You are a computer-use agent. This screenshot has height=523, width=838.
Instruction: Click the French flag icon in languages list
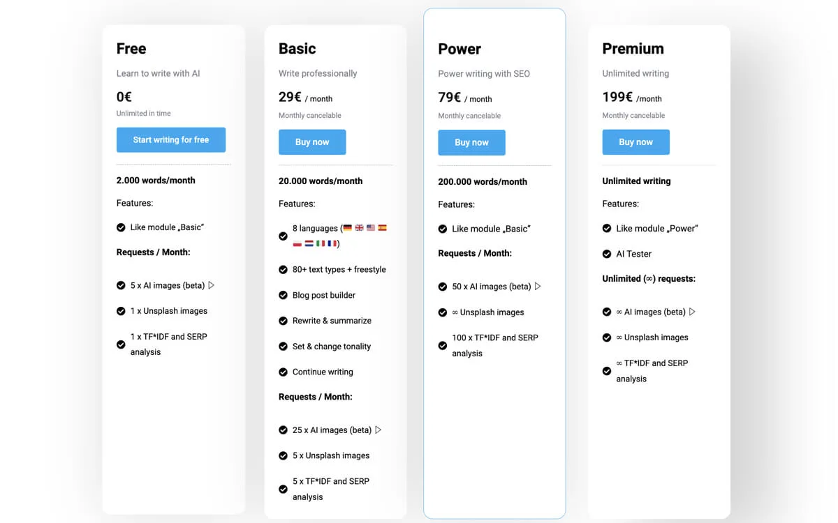332,244
